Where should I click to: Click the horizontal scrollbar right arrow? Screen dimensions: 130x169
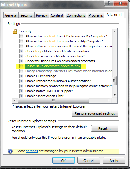[109, 100]
